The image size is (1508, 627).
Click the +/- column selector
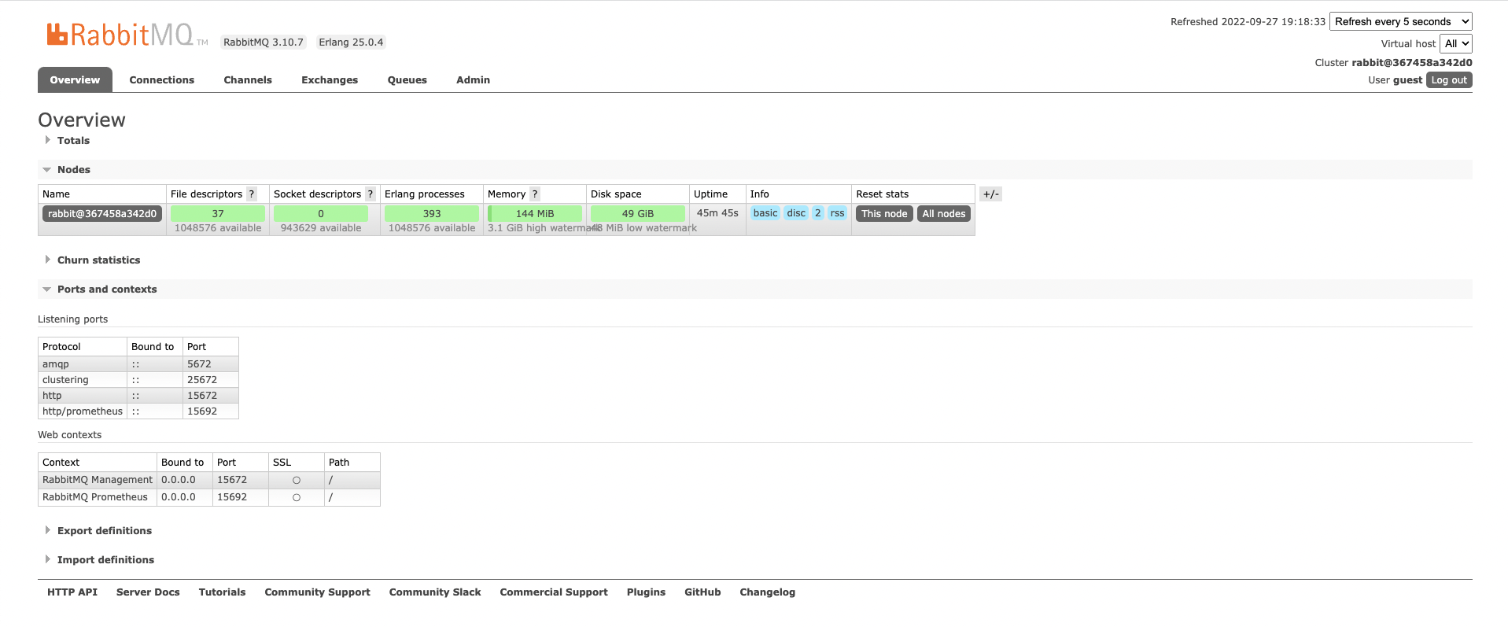(991, 194)
